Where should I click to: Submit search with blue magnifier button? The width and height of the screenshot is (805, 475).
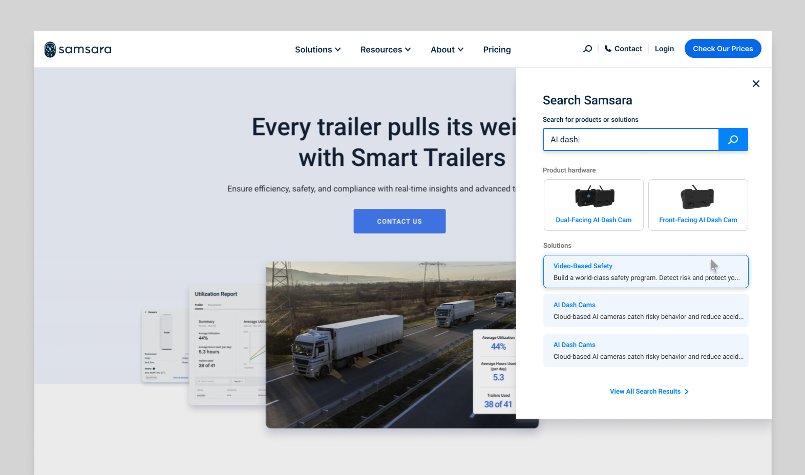pyautogui.click(x=733, y=139)
